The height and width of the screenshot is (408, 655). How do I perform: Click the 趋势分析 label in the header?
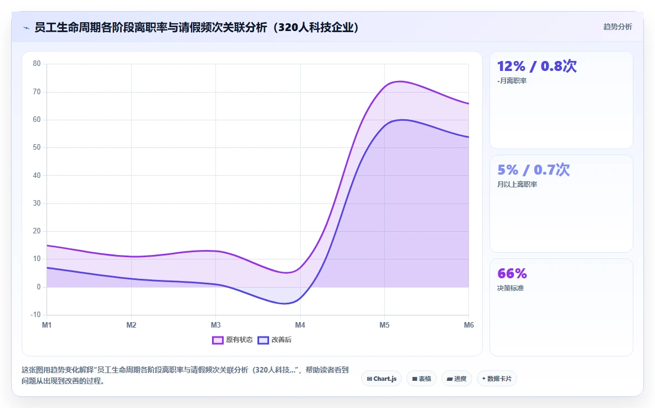coord(617,27)
